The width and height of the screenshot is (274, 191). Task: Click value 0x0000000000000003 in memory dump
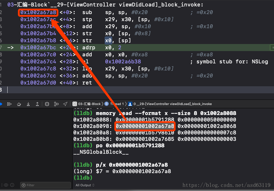coord(207,139)
